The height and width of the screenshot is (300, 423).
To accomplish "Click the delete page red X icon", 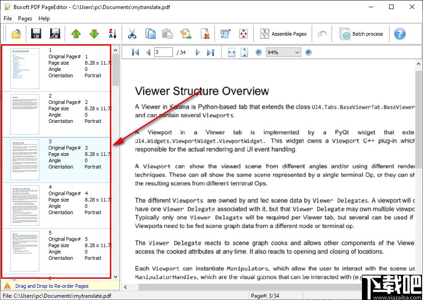I will coord(205,34).
